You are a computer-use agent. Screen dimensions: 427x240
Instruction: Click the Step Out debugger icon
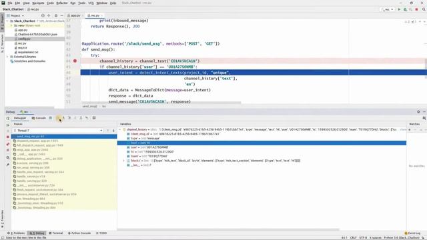click(81, 118)
